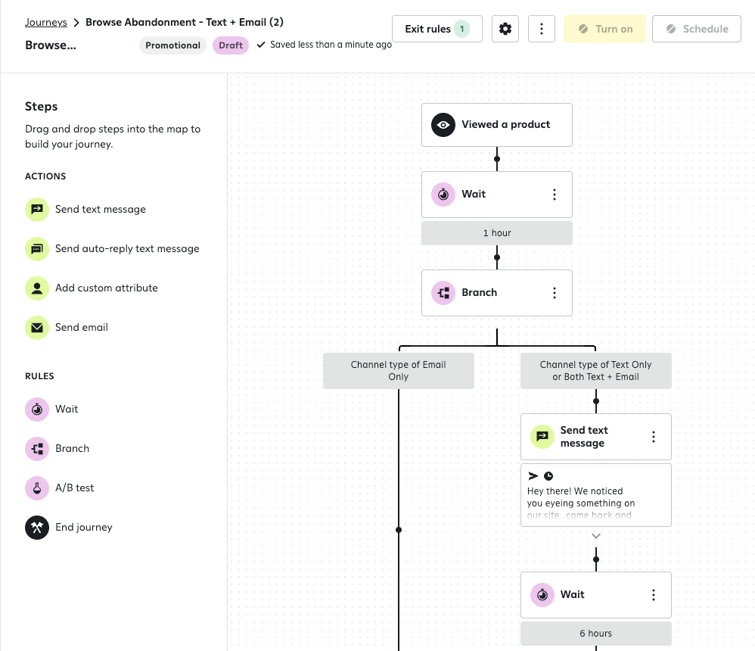Open the journey settings gear icon

pos(505,29)
